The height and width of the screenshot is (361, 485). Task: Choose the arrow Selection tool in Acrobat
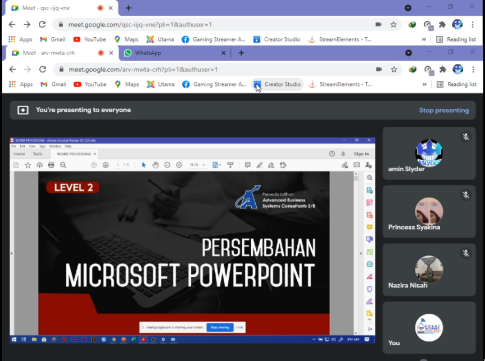click(144, 165)
